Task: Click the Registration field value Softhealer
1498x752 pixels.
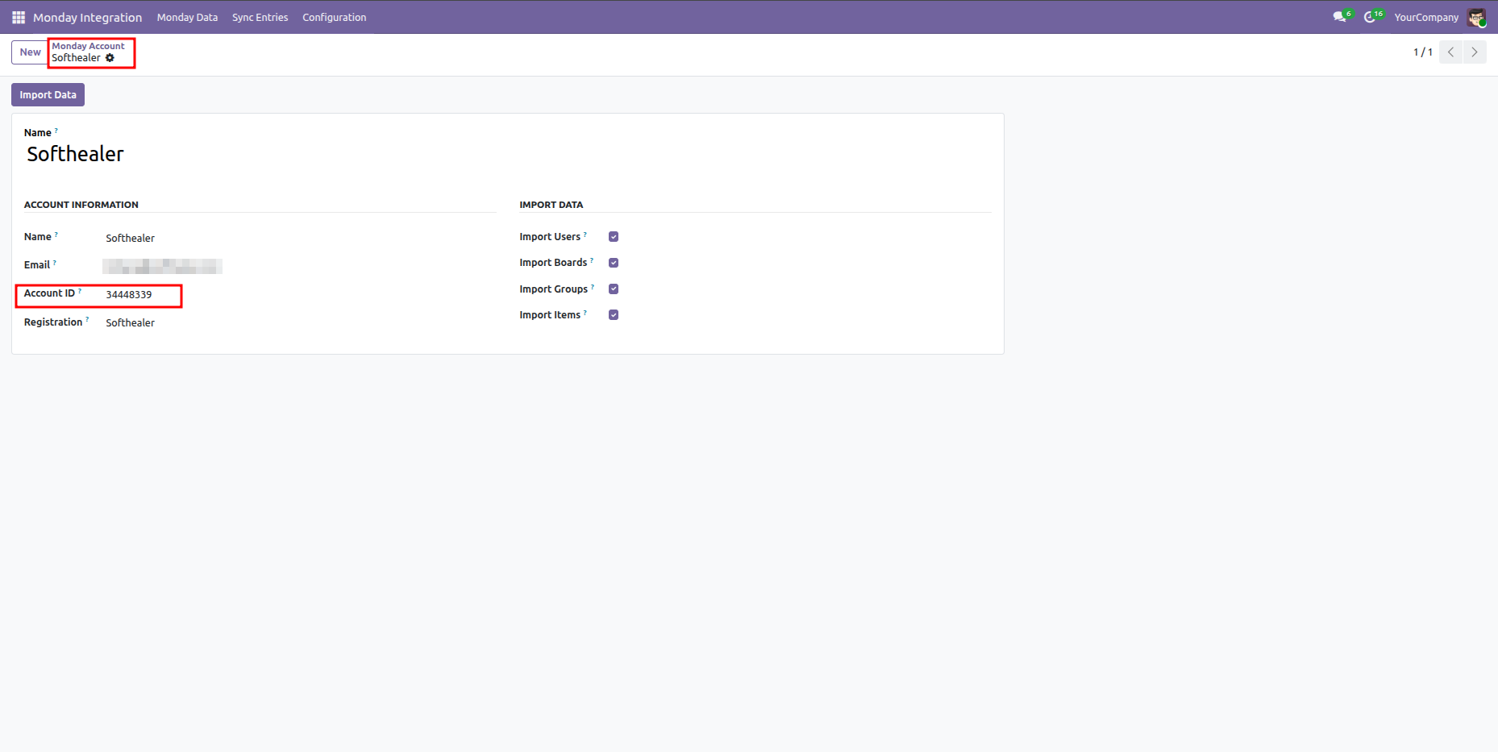Action: tap(130, 322)
